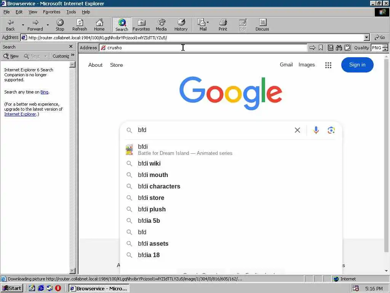The width and height of the screenshot is (390, 293).
Task: Open the View menu
Action: (33, 12)
